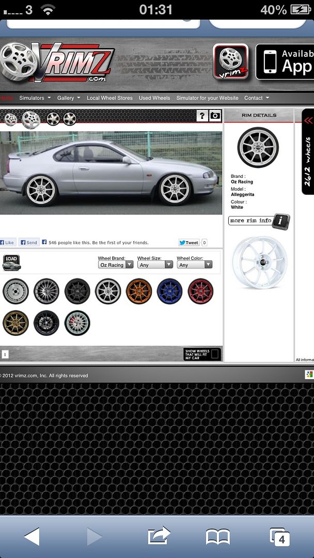Open Safari tabs switcher showing 4
Screen dimensions: 314x558
pos(279,537)
